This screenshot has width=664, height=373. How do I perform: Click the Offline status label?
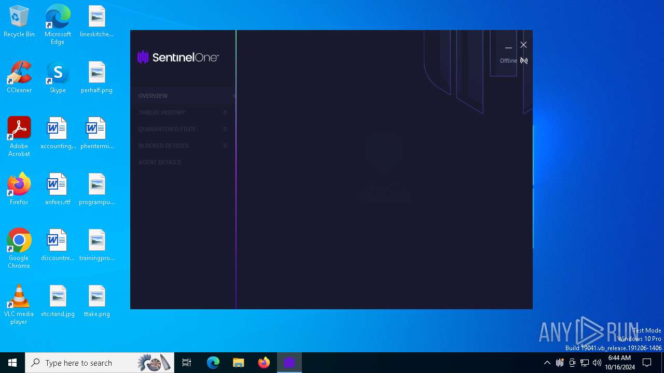(508, 61)
